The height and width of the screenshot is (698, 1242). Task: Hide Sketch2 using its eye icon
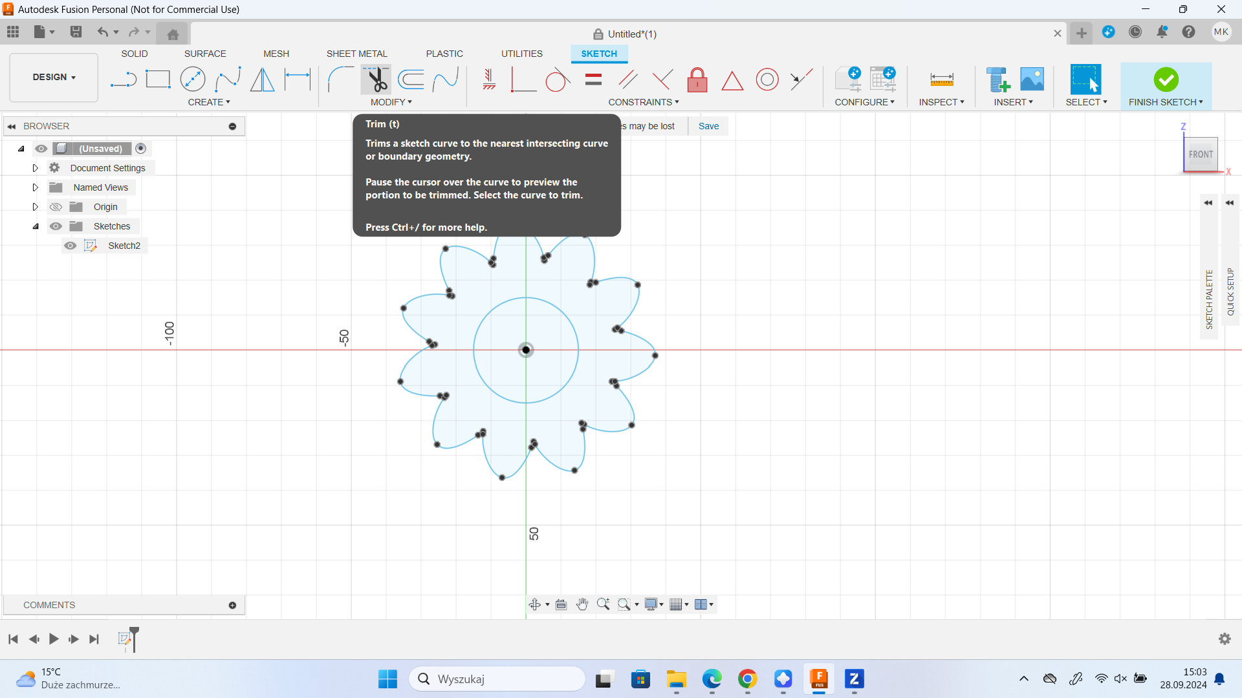(71, 246)
